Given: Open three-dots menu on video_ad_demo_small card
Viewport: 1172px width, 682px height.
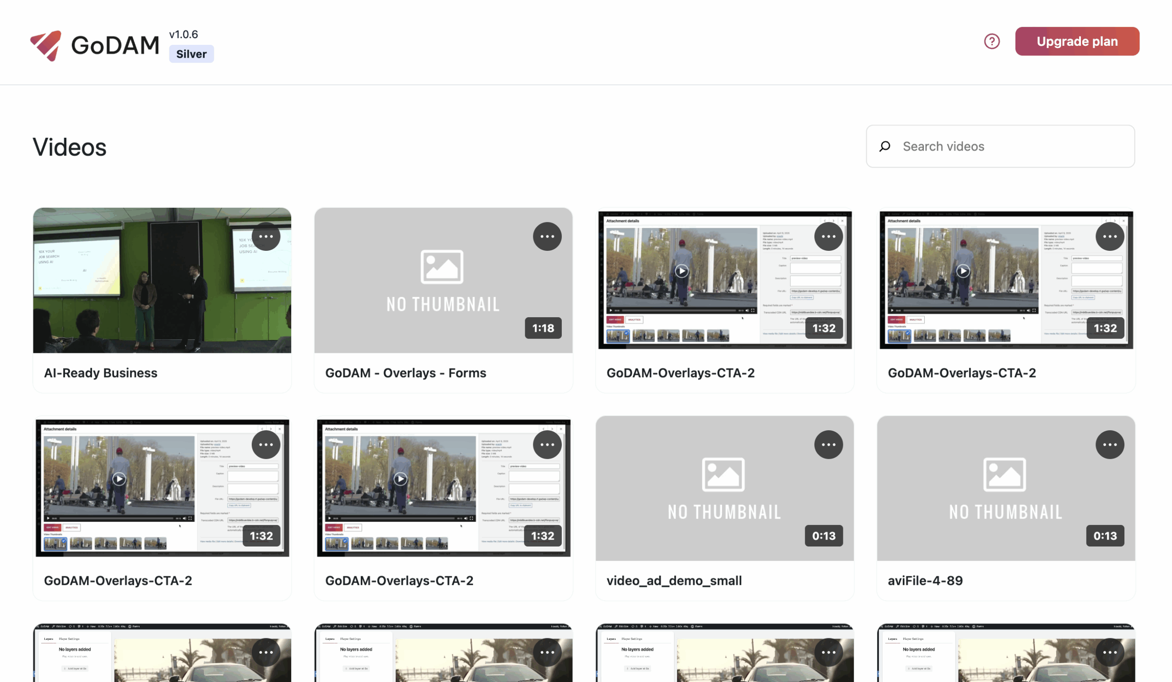Looking at the screenshot, I should tap(828, 444).
